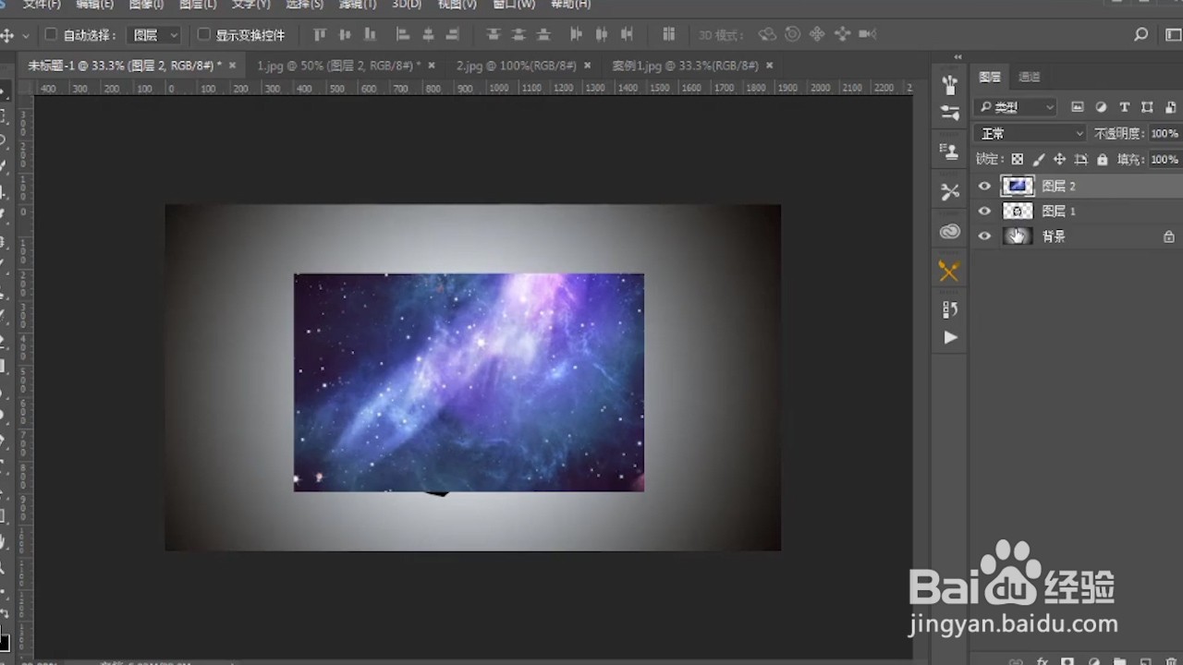This screenshot has height=665, width=1183.
Task: Select the Move tool in the options bar
Action: point(9,34)
